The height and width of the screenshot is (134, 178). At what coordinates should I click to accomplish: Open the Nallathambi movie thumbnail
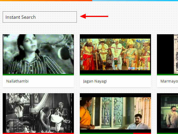(x=38, y=54)
